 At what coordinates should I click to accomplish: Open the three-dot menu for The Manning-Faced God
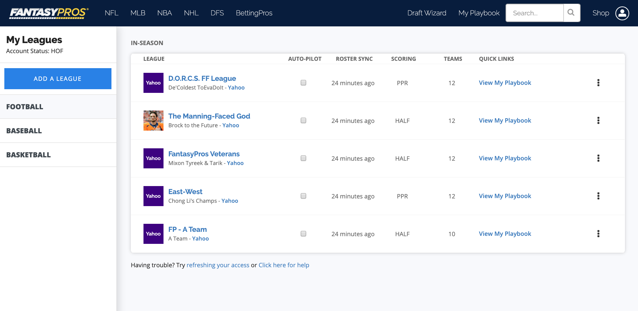click(598, 121)
